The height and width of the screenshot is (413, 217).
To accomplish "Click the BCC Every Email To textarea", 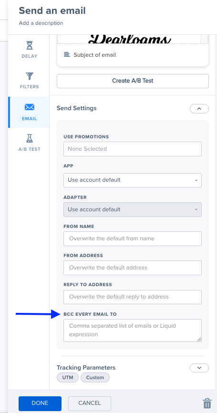I will point(133,330).
